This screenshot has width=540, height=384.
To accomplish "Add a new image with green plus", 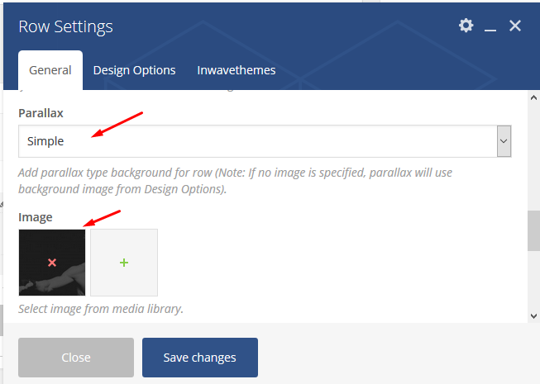I will [x=124, y=263].
